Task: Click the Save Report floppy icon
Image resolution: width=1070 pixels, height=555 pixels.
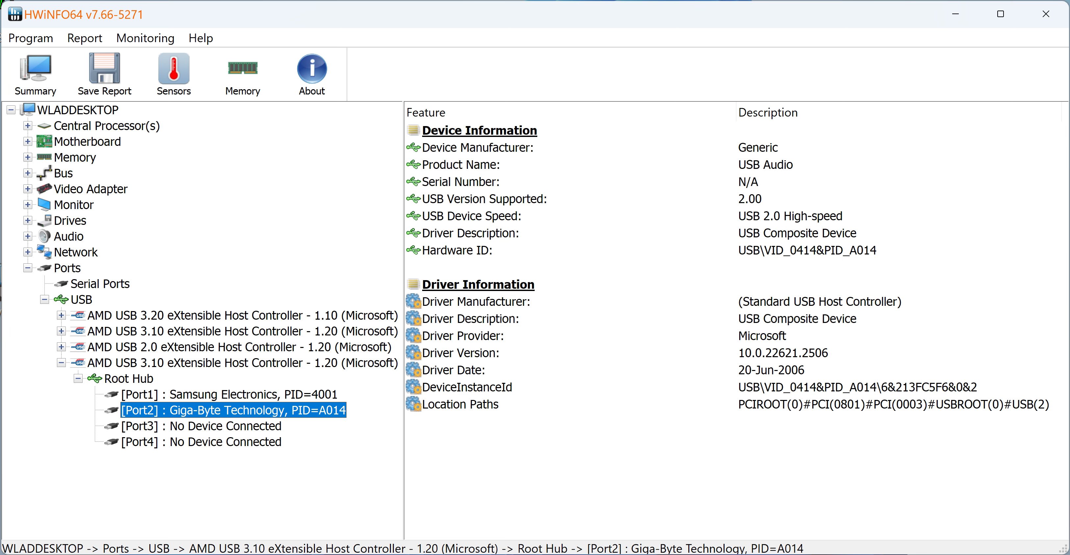Action: [x=104, y=69]
